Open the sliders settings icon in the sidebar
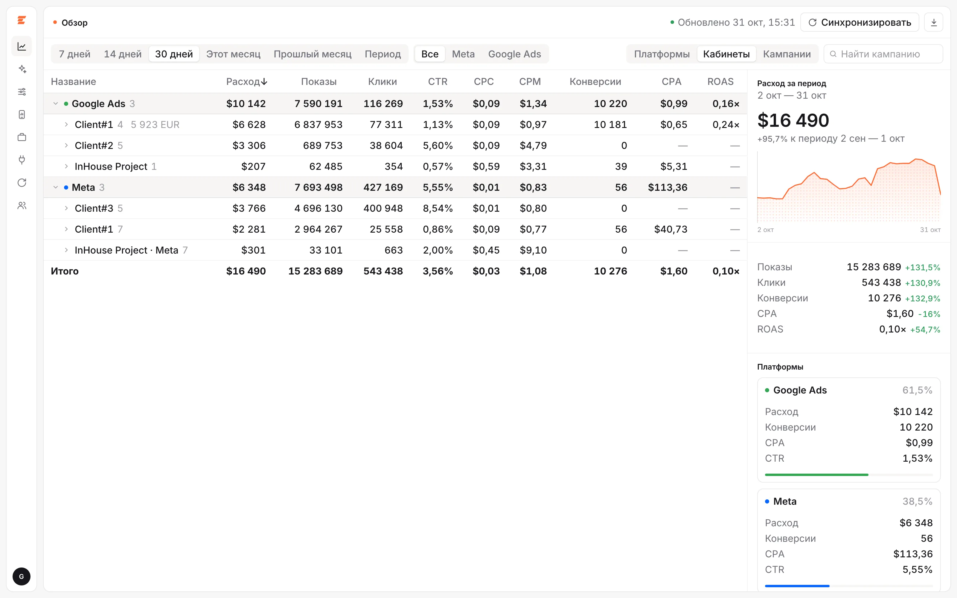This screenshot has width=957, height=598. coord(22,92)
